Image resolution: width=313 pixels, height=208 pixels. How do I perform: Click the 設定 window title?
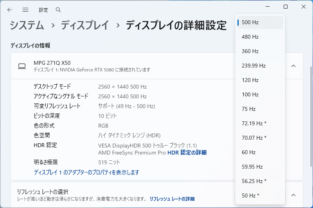43,10
